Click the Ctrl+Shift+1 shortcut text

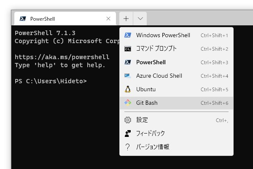point(215,35)
